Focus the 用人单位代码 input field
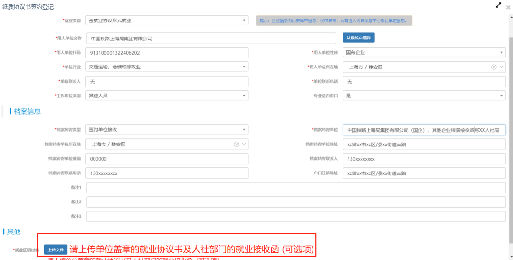Viewport: 513px width, 260px height. pyautogui.click(x=167, y=53)
